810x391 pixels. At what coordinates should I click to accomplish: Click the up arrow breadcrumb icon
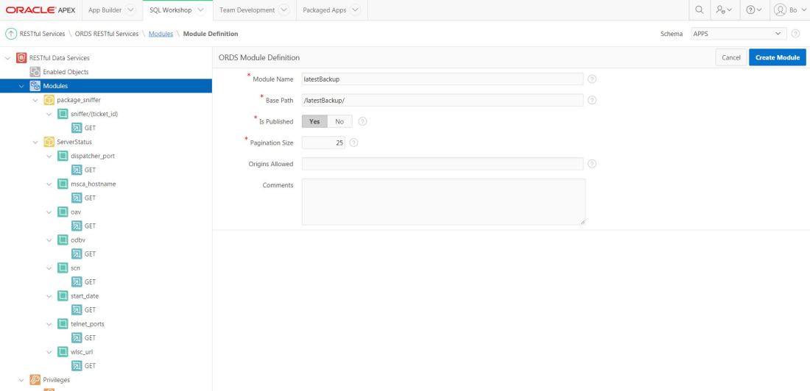click(x=11, y=34)
